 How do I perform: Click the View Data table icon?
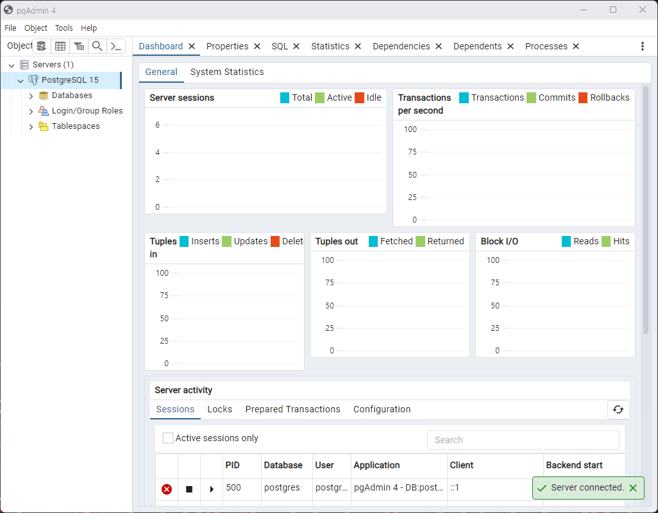[60, 46]
